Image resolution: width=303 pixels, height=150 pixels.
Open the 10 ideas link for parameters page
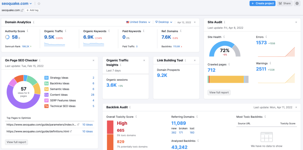[87, 125]
